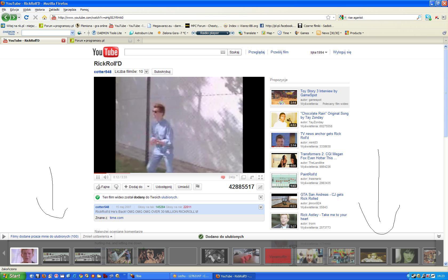Toggle annotations speech bubble icon in player

(223, 177)
